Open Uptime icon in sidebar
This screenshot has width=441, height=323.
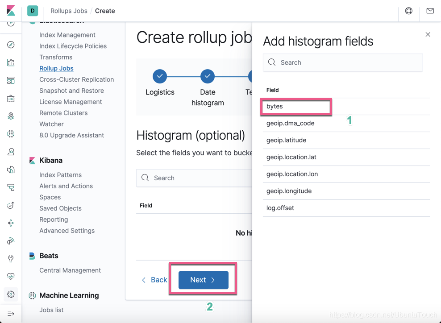[x=11, y=205]
